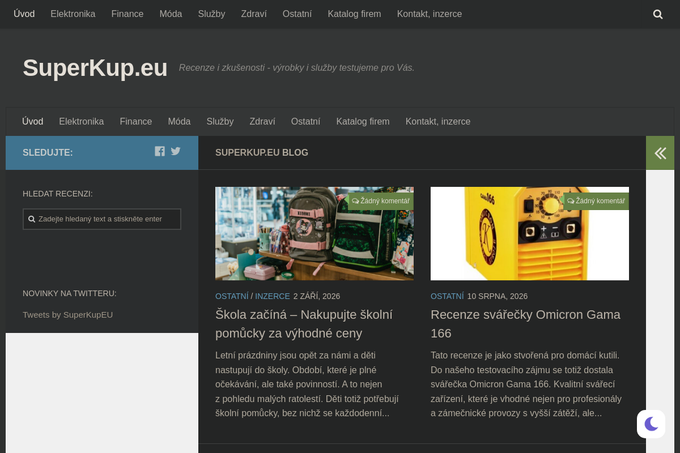The width and height of the screenshot is (680, 453).
Task: Click Hledat recenzi label
Action: (58, 194)
